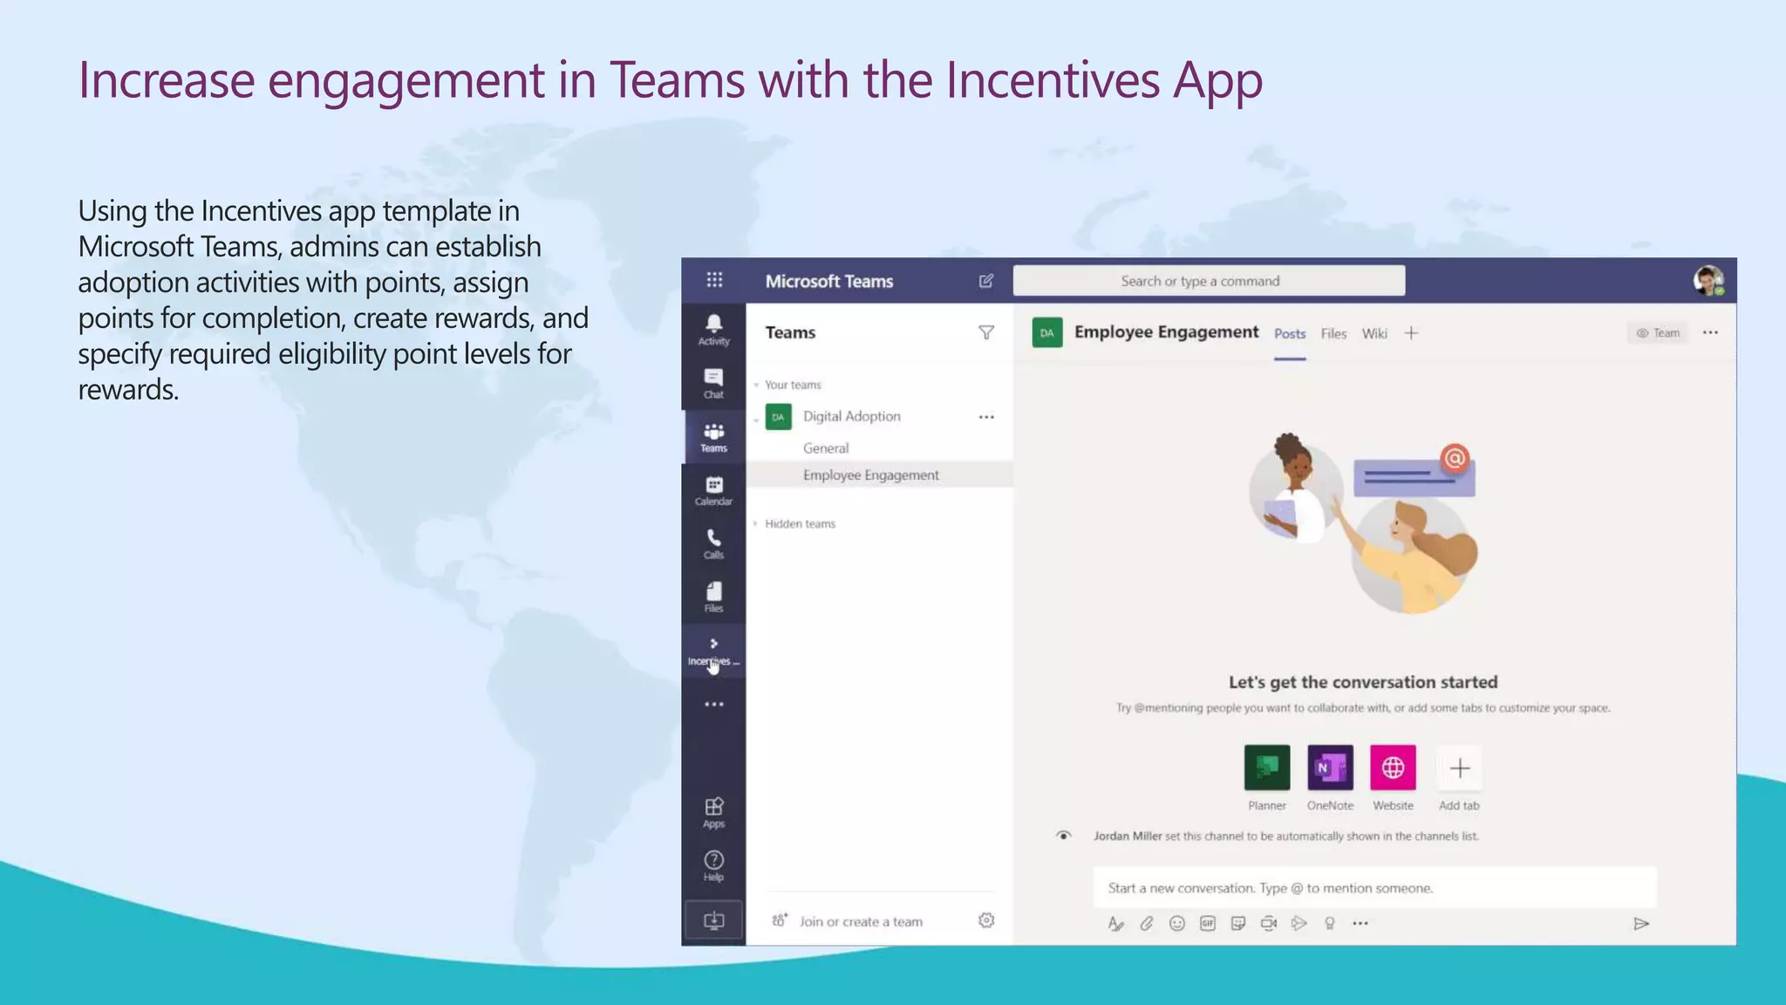Image resolution: width=1786 pixels, height=1005 pixels.
Task: Open Calls in the left rail
Action: pyautogui.click(x=713, y=544)
